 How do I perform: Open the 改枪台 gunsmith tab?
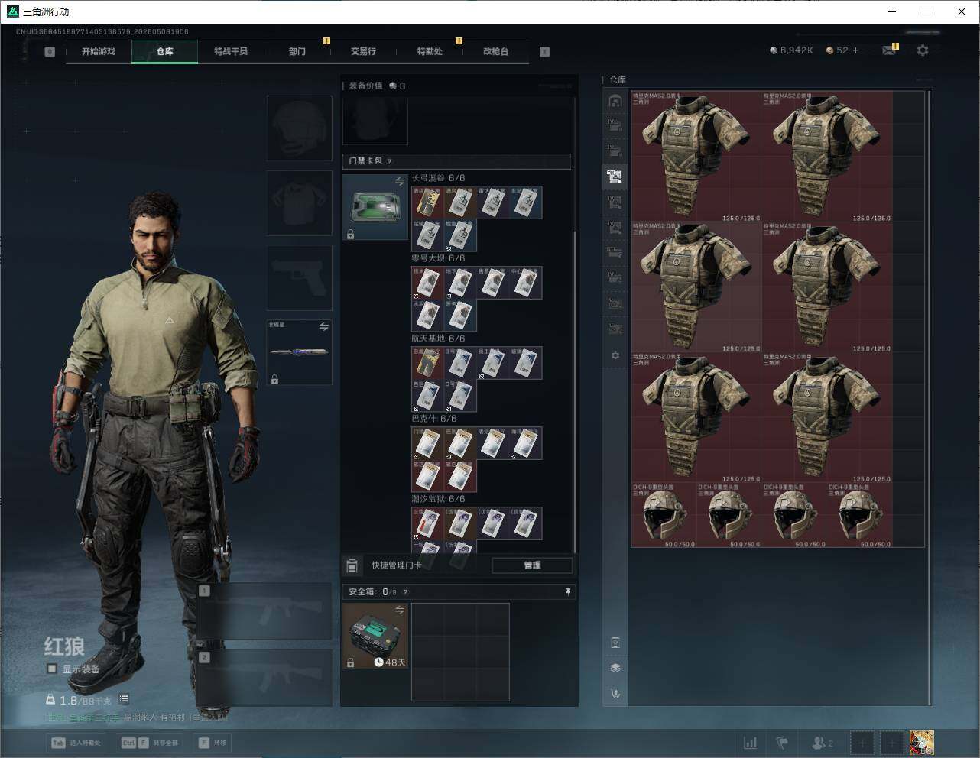[x=495, y=51]
